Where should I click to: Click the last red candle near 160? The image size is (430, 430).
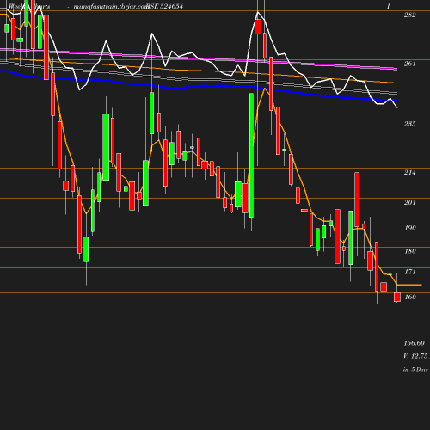point(397,298)
